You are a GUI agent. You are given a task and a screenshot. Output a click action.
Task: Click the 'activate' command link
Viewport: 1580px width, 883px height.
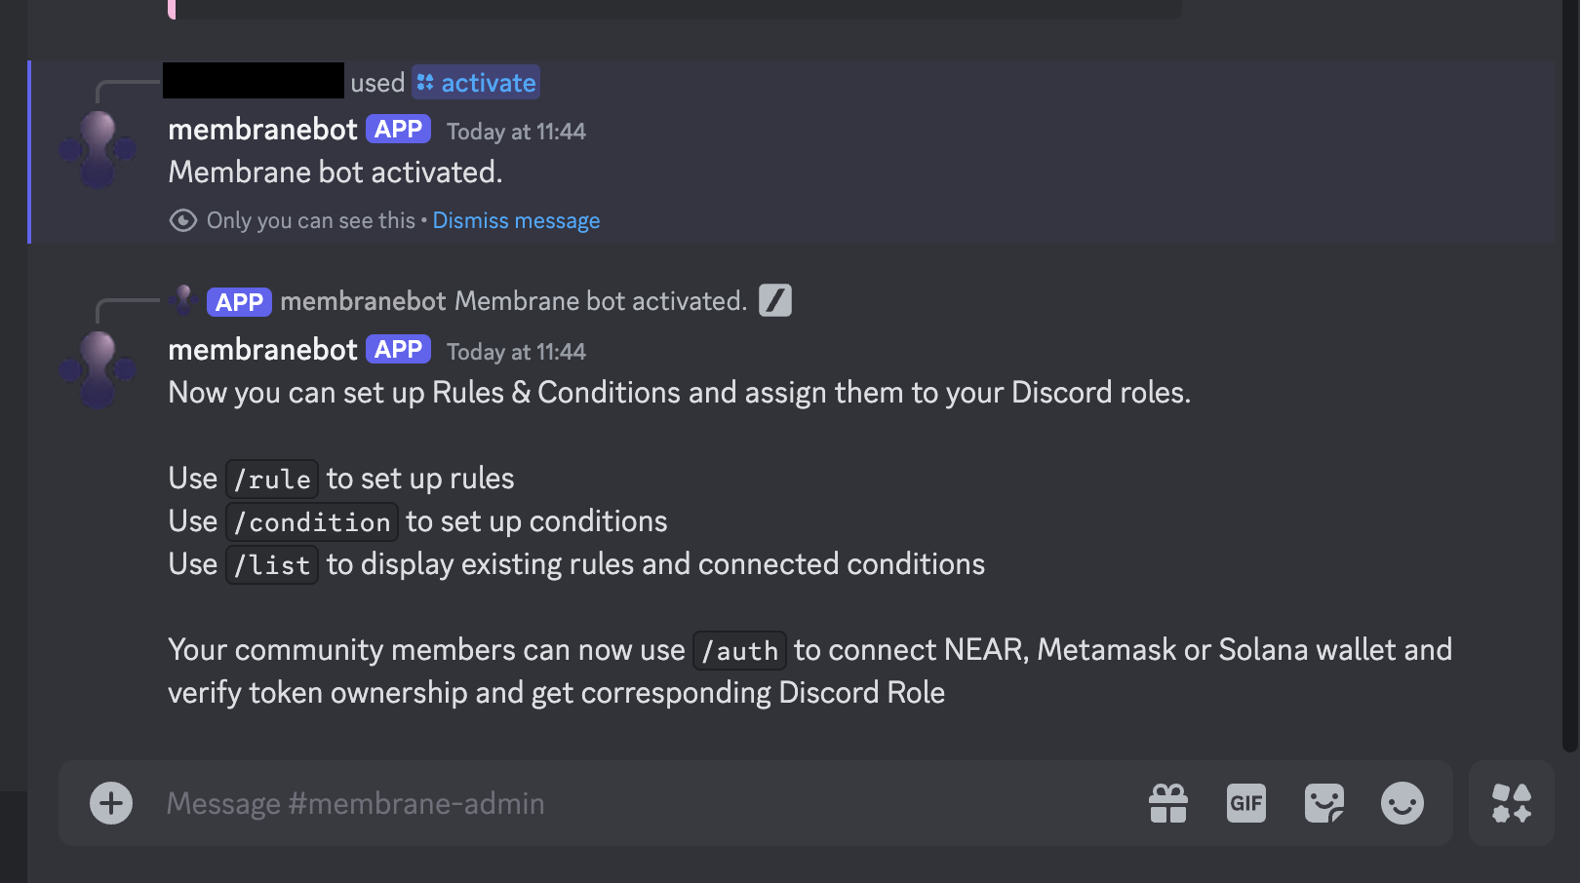click(476, 83)
